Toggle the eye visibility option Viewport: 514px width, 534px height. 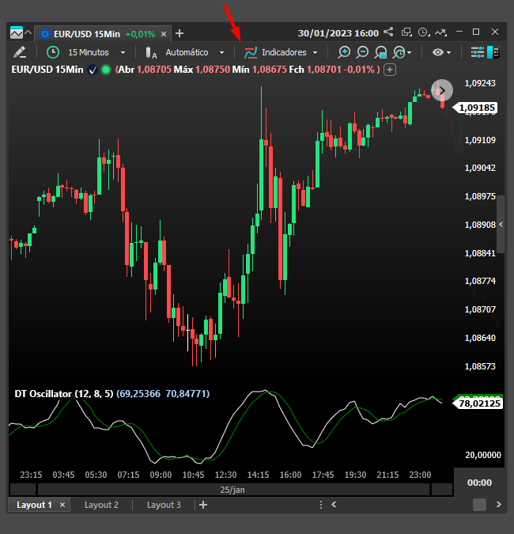pos(441,52)
